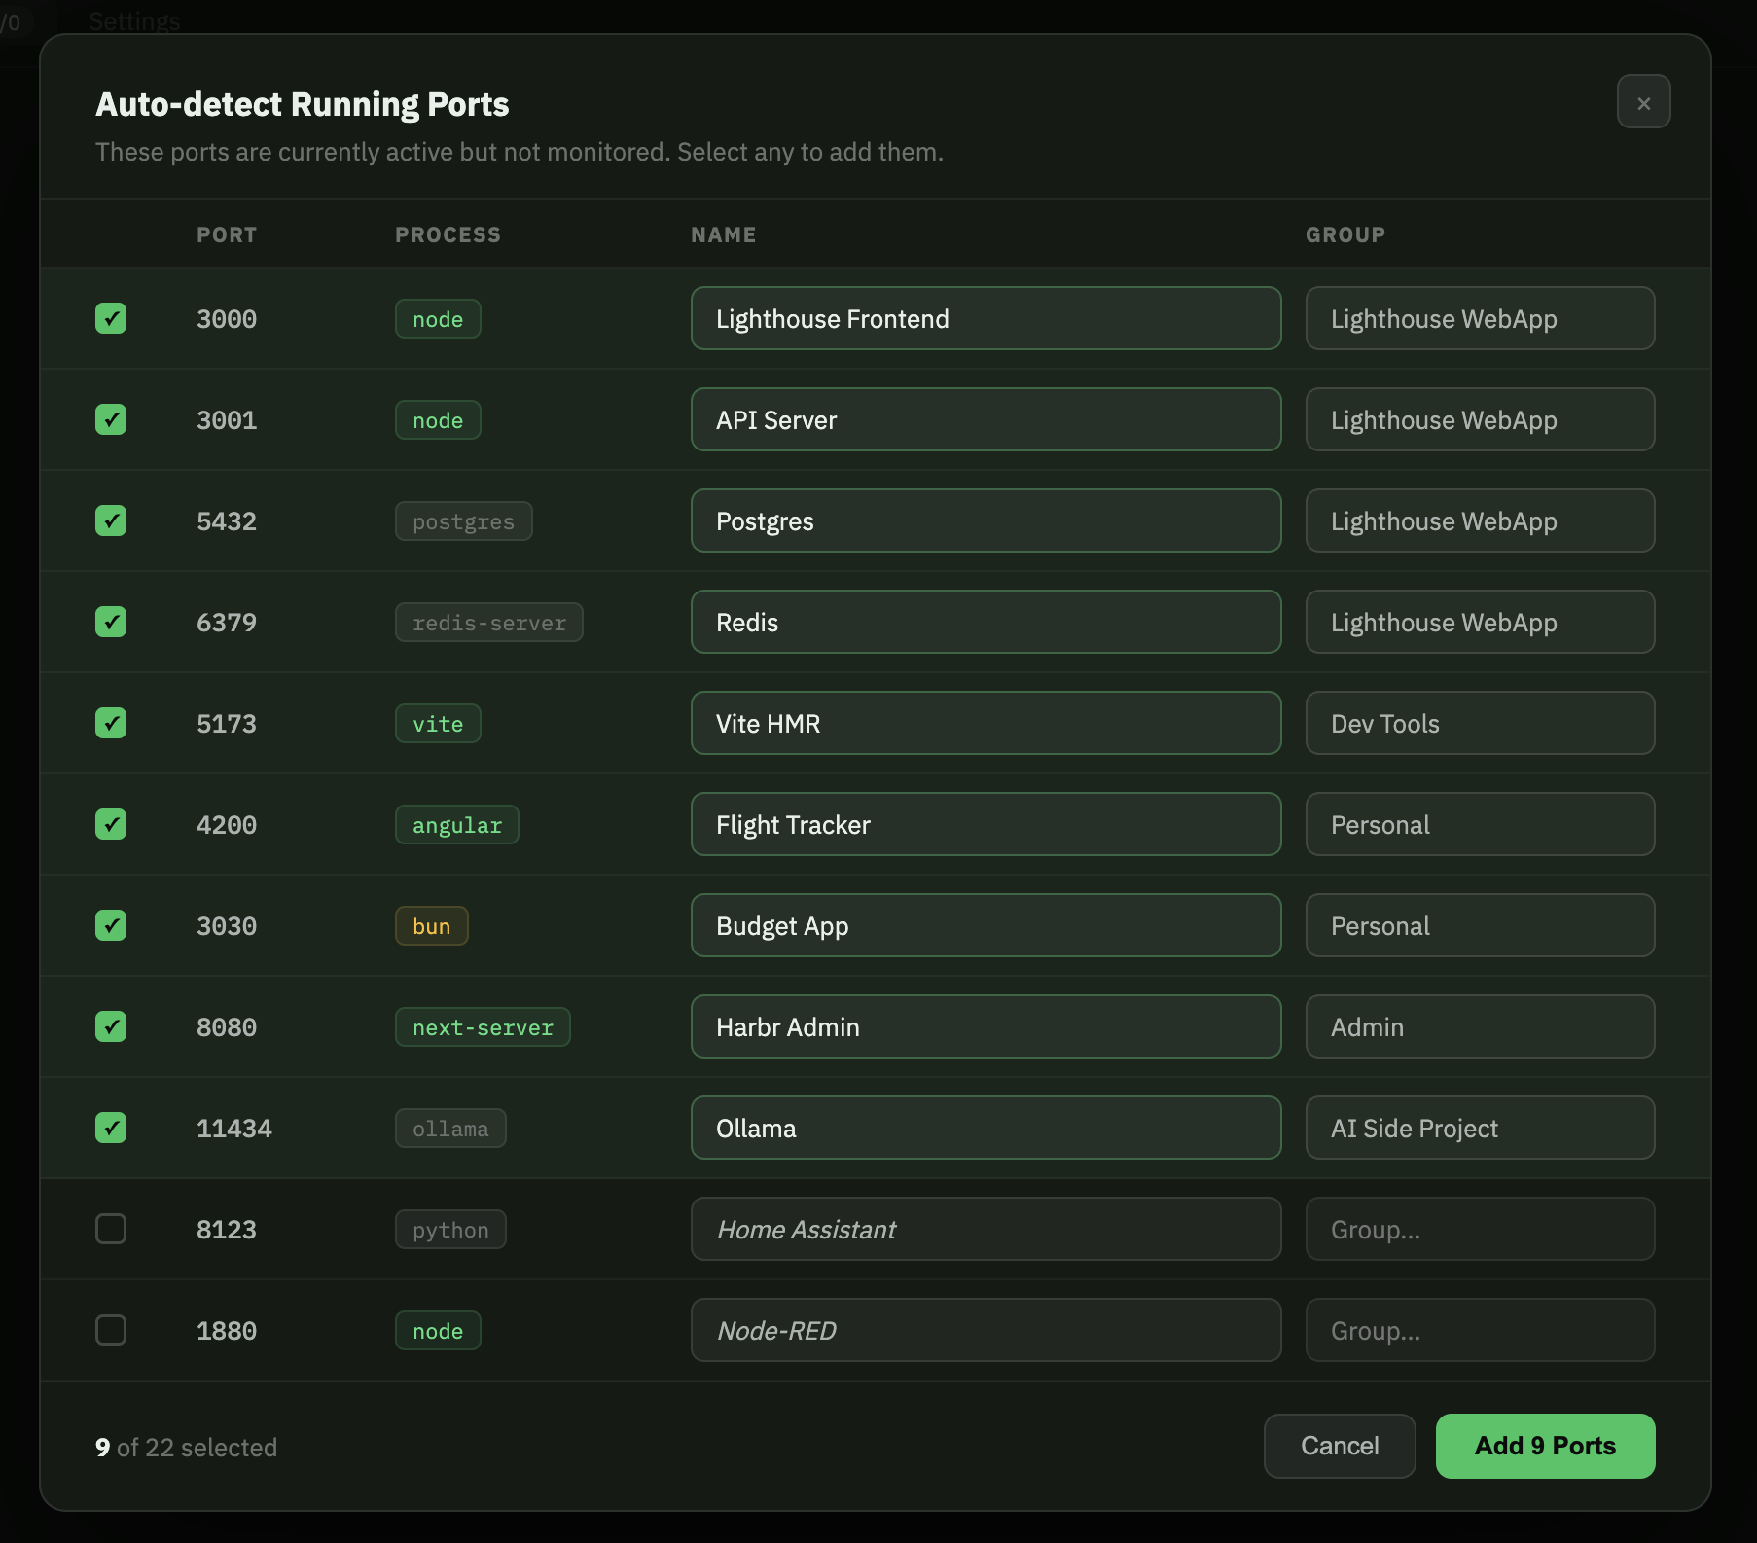Click the PORT column header
1757x1543 pixels.
coord(227,234)
